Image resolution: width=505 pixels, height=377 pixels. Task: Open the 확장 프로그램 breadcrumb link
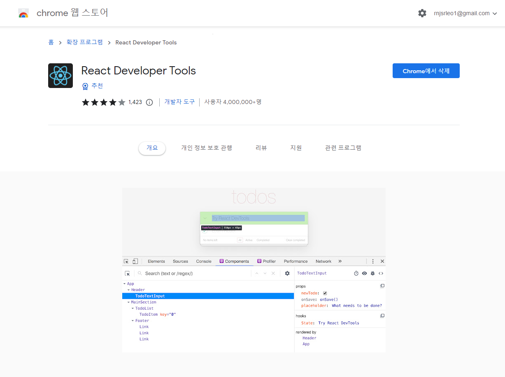(x=85, y=42)
